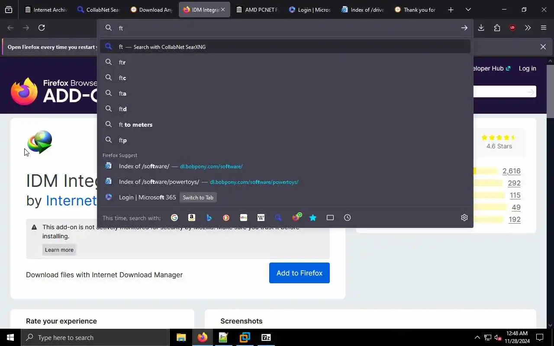Viewport: 554px width, 346px height.
Task: Search this time with Amazon
Action: [x=192, y=218]
